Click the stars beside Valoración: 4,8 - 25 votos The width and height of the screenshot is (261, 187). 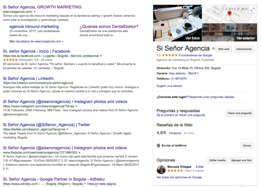coord(10,60)
